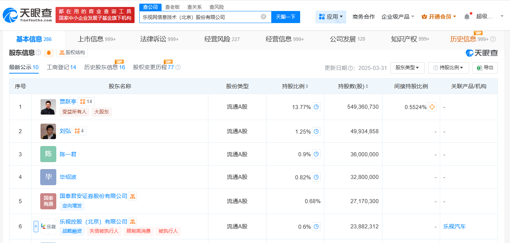510x243 pixels.
Task: Expand the 应用 menu dropdown
Action: pyautogui.click(x=331, y=17)
